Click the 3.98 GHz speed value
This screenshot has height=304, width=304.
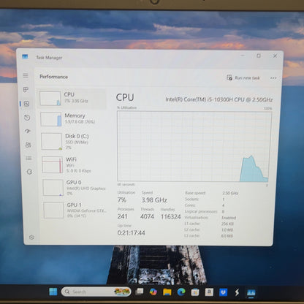154,200
